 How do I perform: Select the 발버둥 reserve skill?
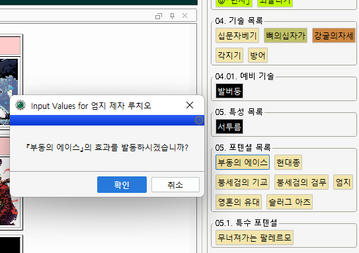pyautogui.click(x=229, y=91)
